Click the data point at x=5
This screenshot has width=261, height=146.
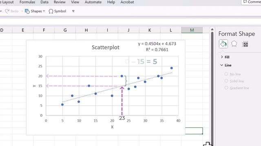[x=62, y=105]
